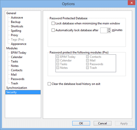Screen dimensions: 137x130
Task: Select Modules in the options tree
Action: (x=12, y=48)
